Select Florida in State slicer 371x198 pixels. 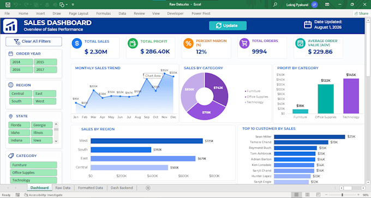(19, 125)
